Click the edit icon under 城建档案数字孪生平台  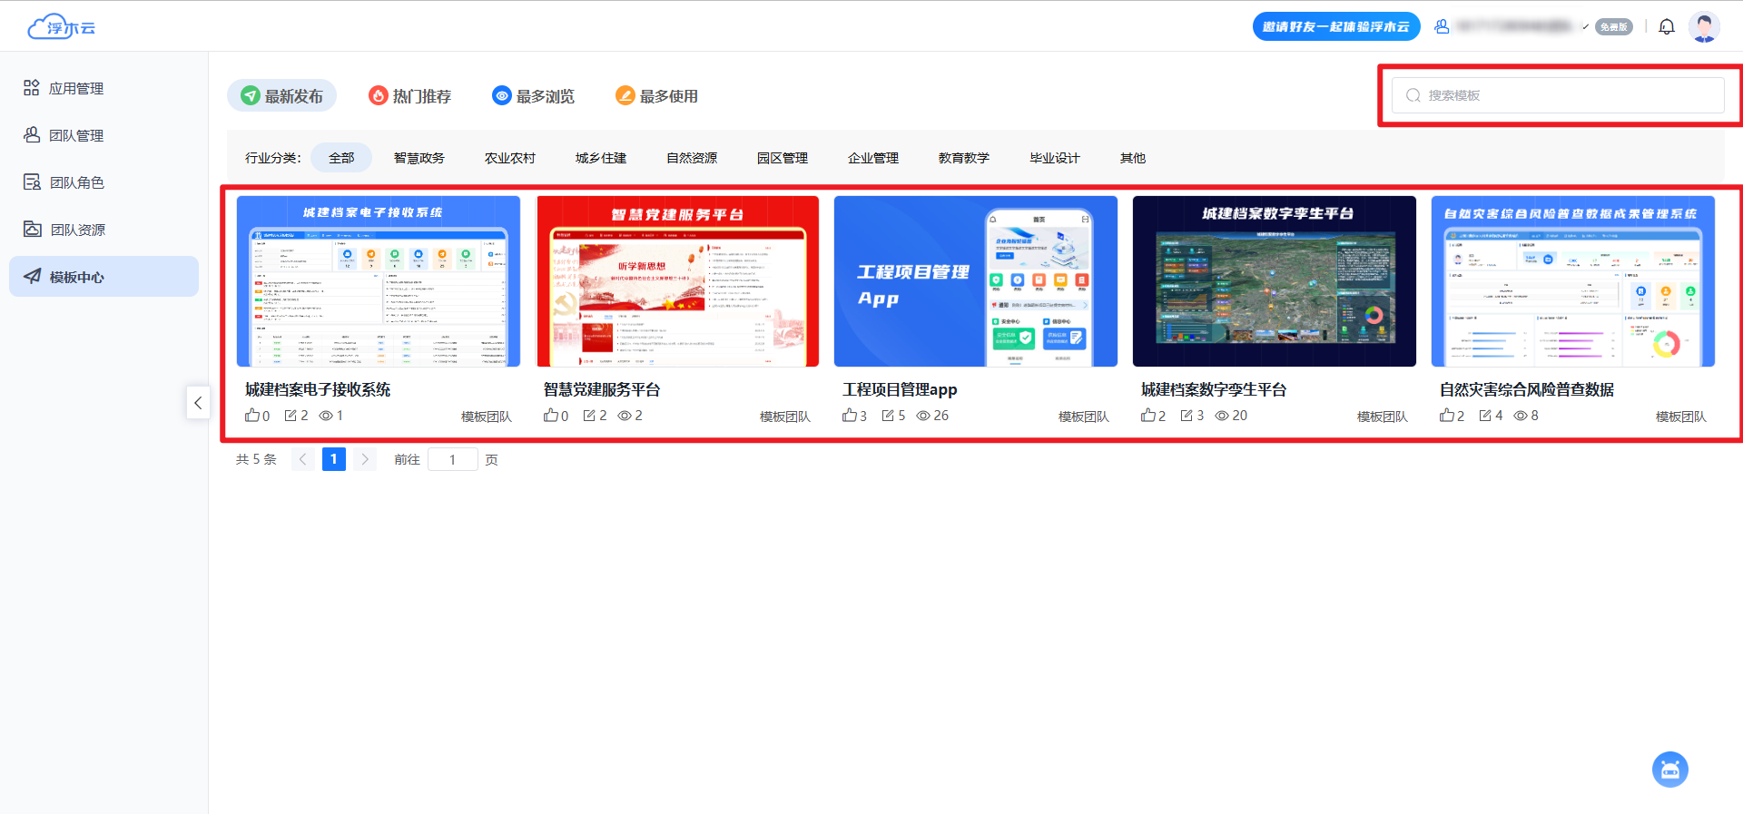point(1187,416)
